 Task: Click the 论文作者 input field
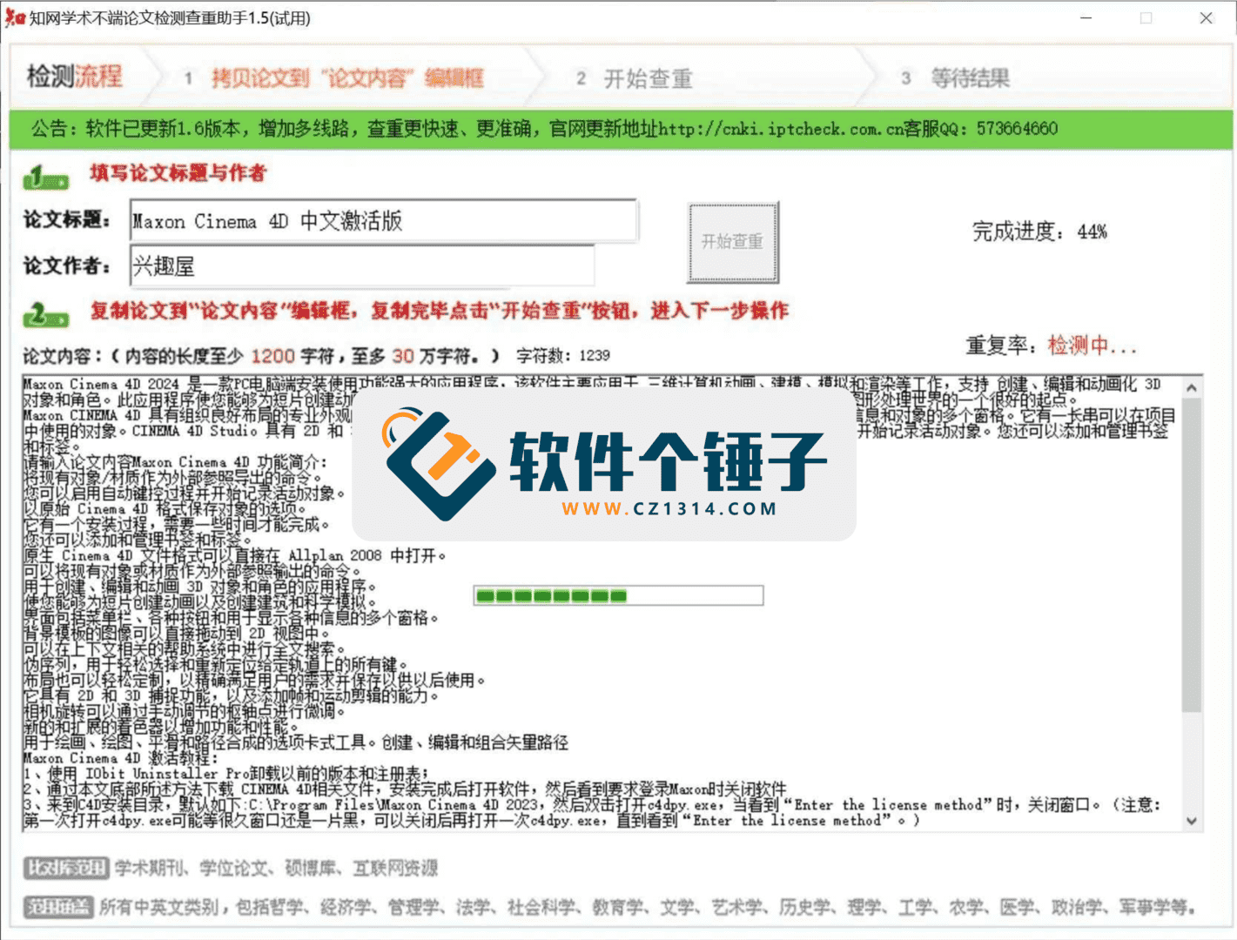click(x=362, y=265)
